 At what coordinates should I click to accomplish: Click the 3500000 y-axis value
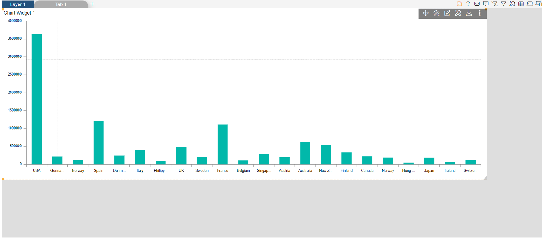point(15,38)
